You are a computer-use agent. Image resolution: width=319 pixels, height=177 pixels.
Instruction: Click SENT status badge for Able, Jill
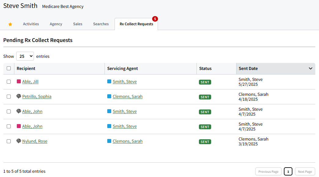point(205,82)
